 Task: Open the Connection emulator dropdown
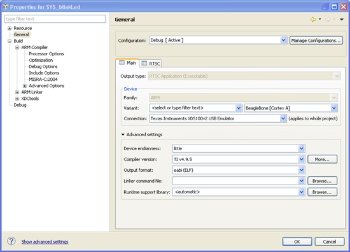(x=283, y=118)
